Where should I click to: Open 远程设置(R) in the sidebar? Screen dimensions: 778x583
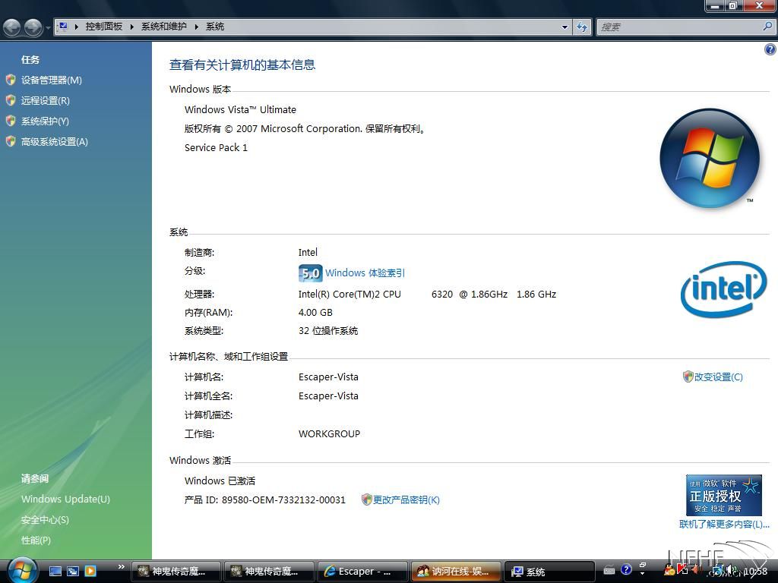(45, 100)
